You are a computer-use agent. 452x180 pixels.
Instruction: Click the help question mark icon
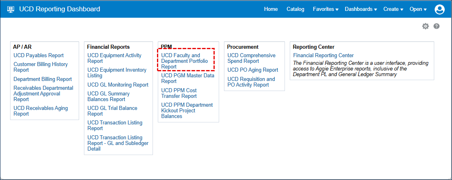click(436, 26)
